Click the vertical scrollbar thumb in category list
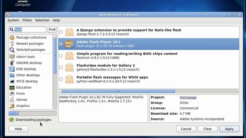Image resolution: width=246 pixels, height=138 pixels. [x=55, y=56]
